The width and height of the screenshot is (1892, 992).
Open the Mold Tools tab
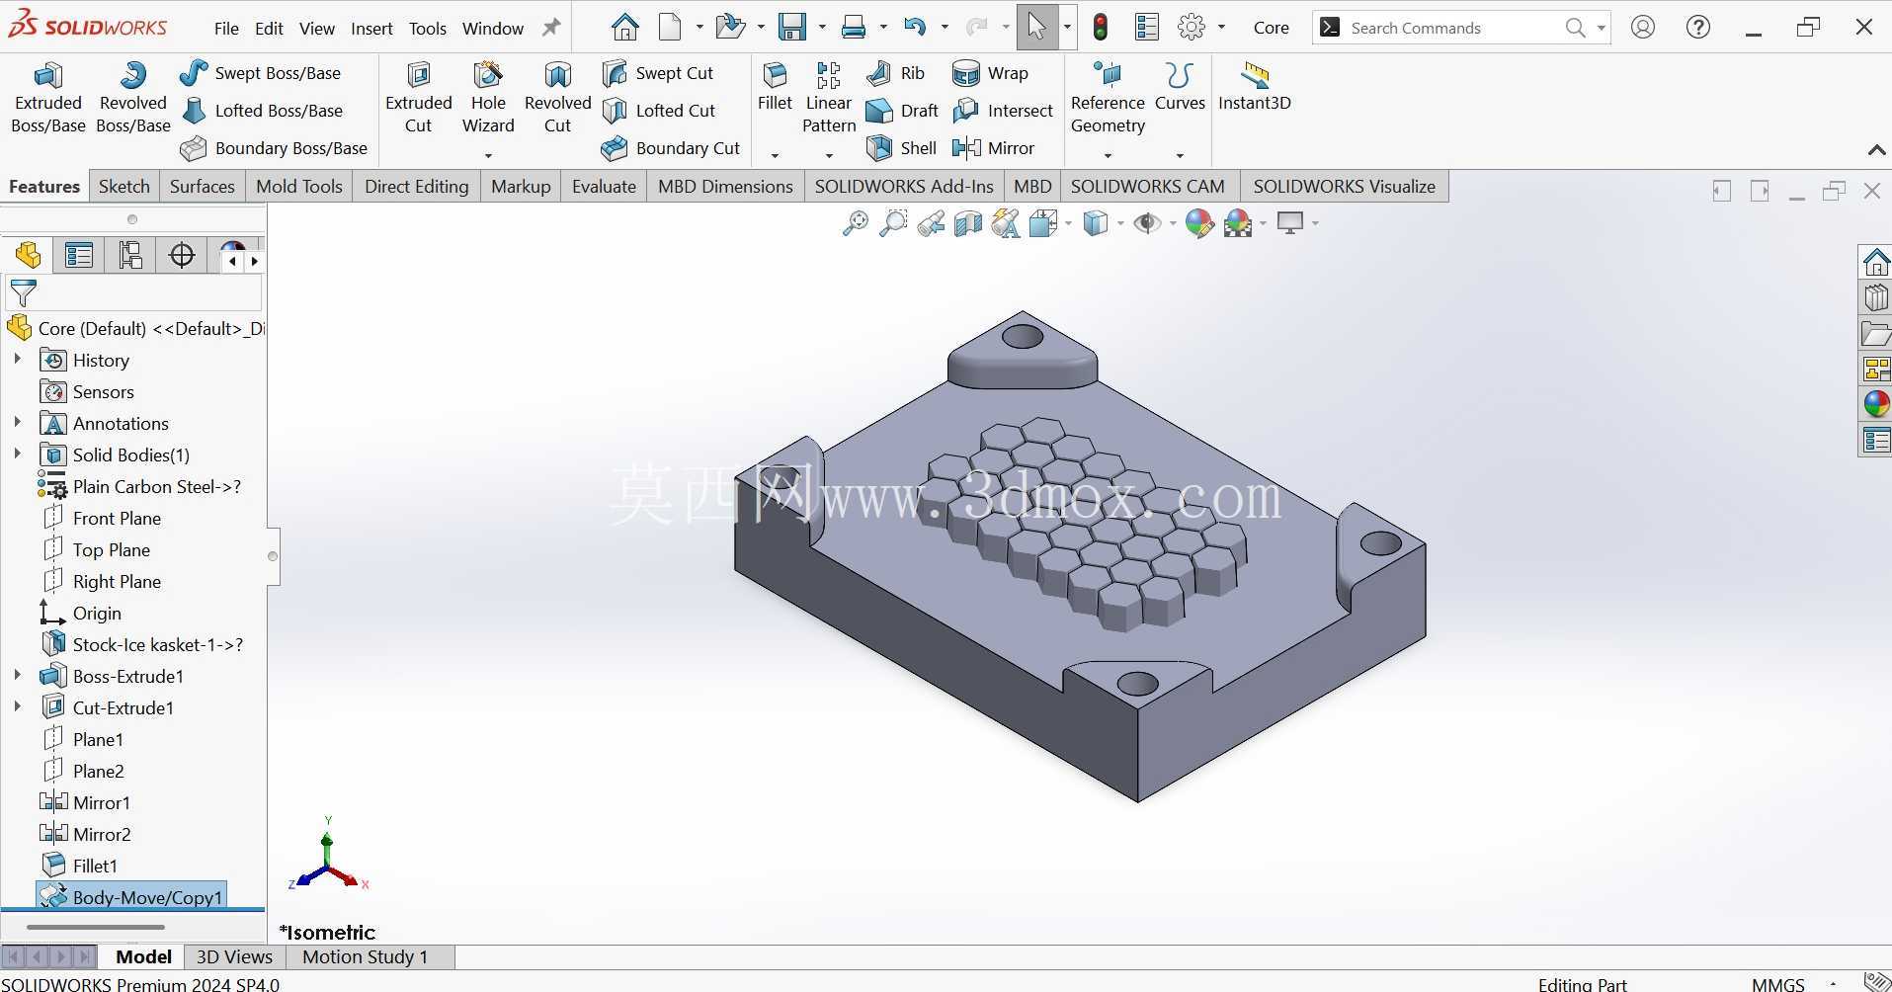coord(299,186)
